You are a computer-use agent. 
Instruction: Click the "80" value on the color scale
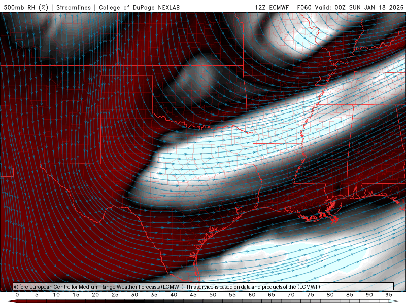330,295
